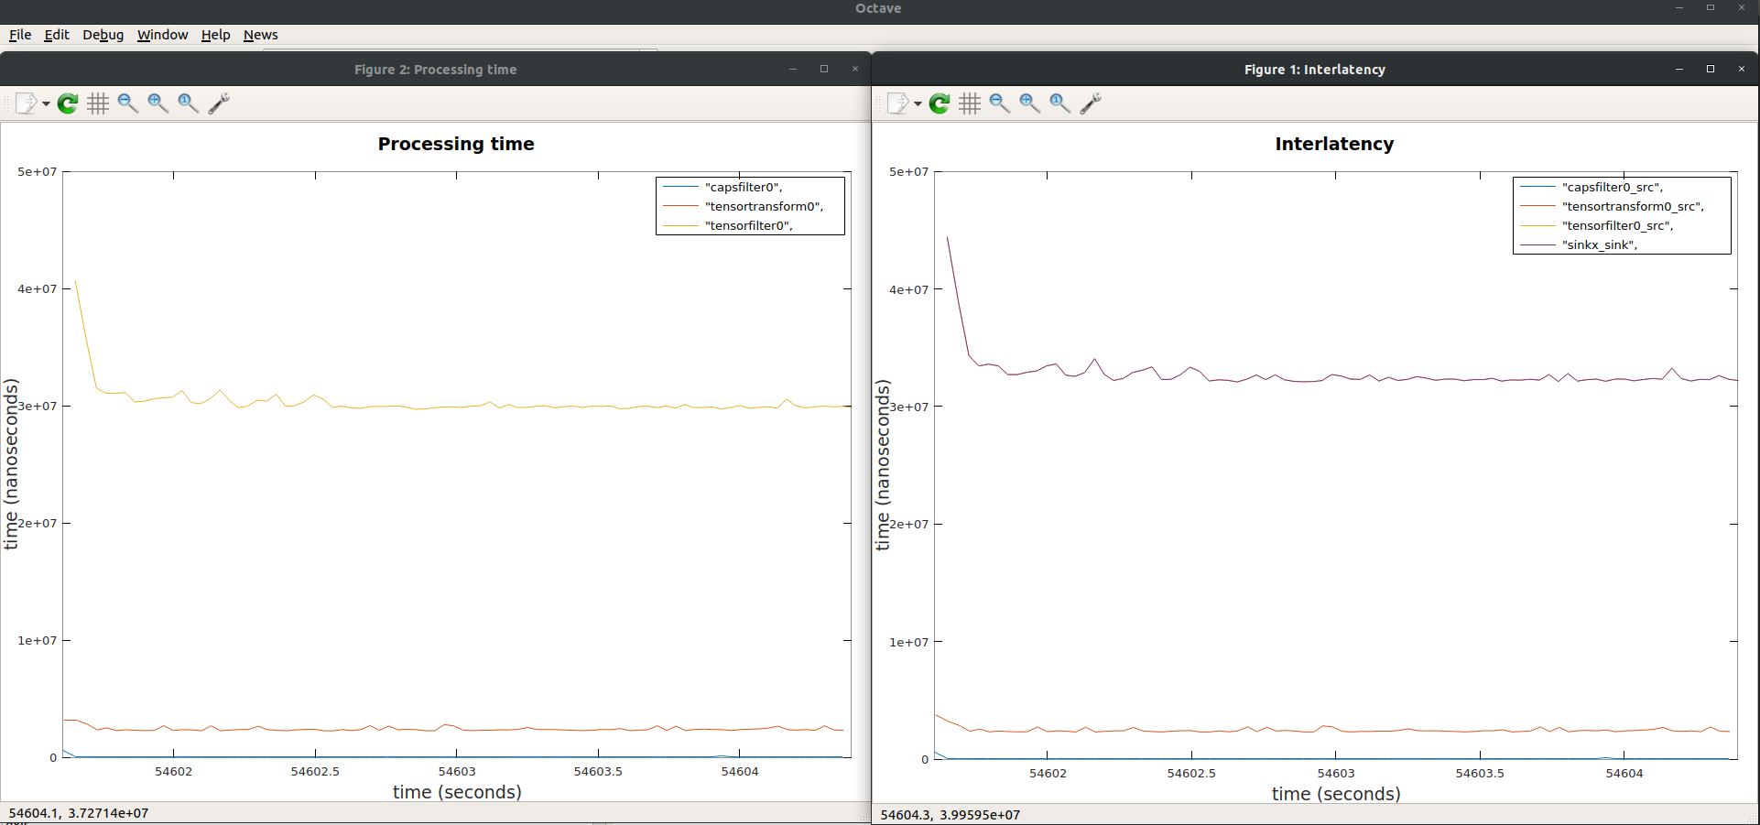Open the plot settings wrench in Figure 1

1091,103
